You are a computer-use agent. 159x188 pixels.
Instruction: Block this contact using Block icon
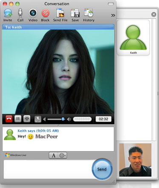[x=45, y=15]
